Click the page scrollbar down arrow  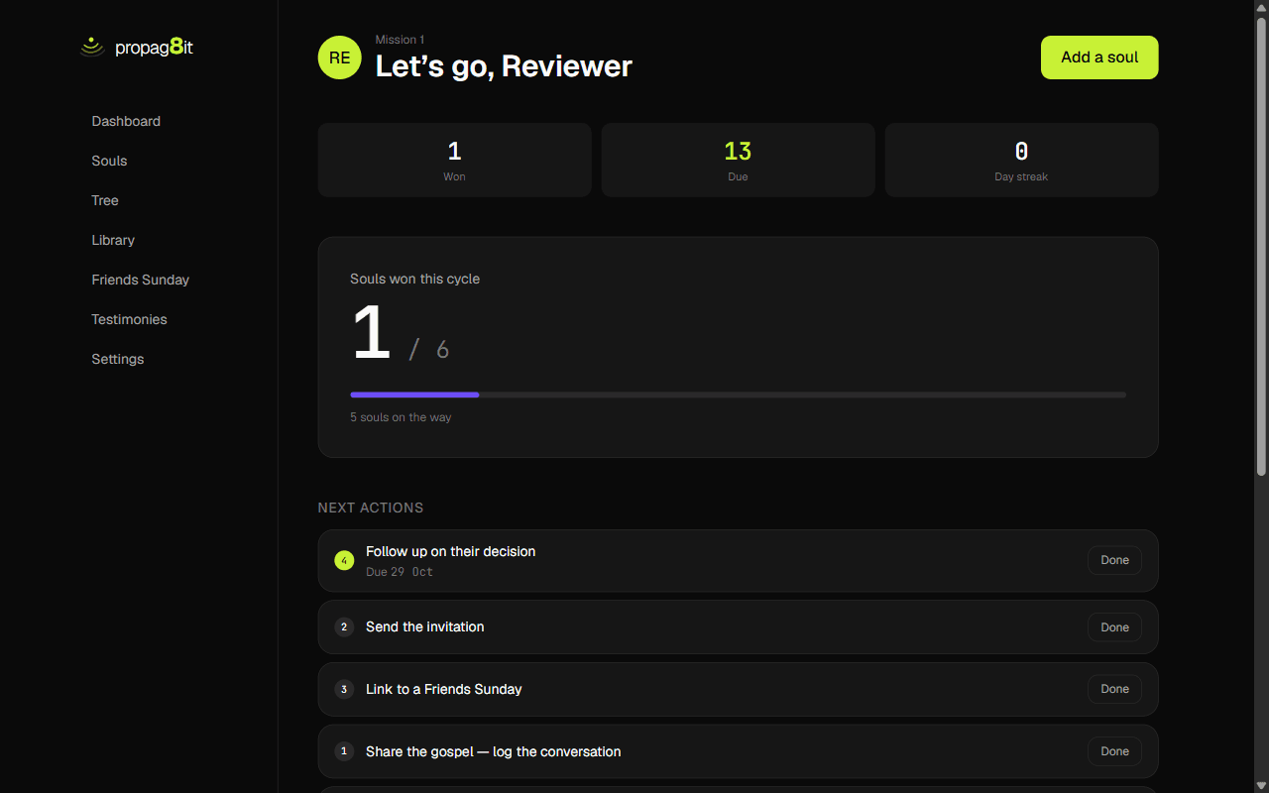coord(1261,785)
